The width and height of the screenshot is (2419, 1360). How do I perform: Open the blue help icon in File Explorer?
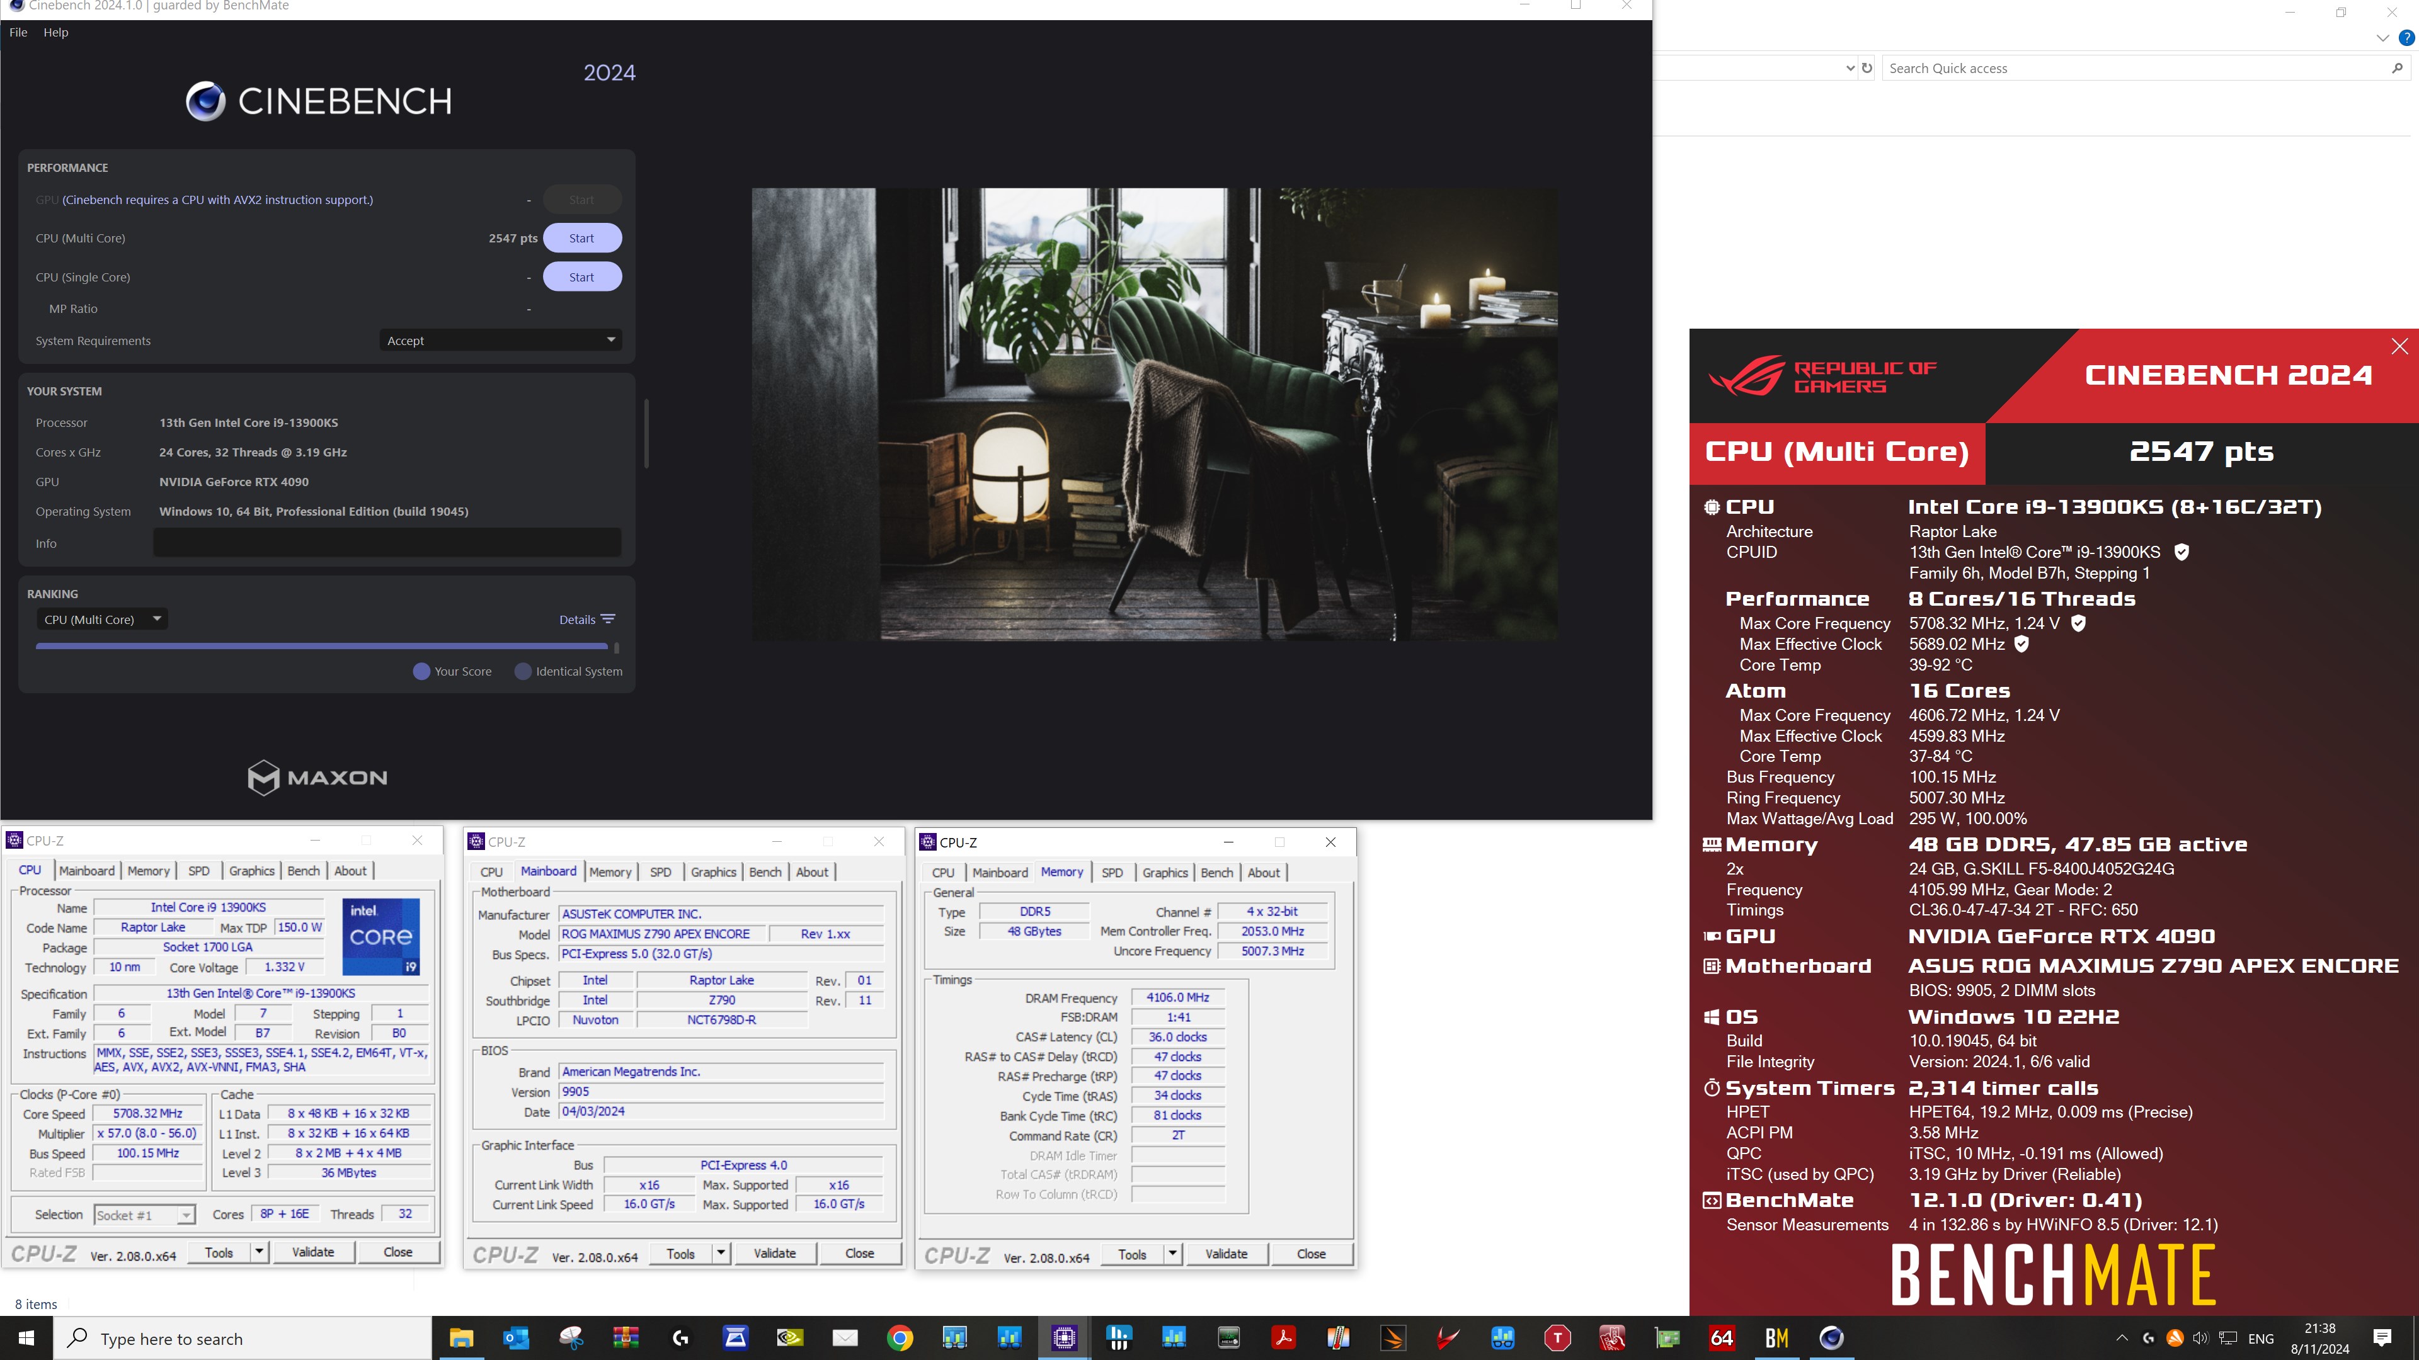[x=2406, y=38]
